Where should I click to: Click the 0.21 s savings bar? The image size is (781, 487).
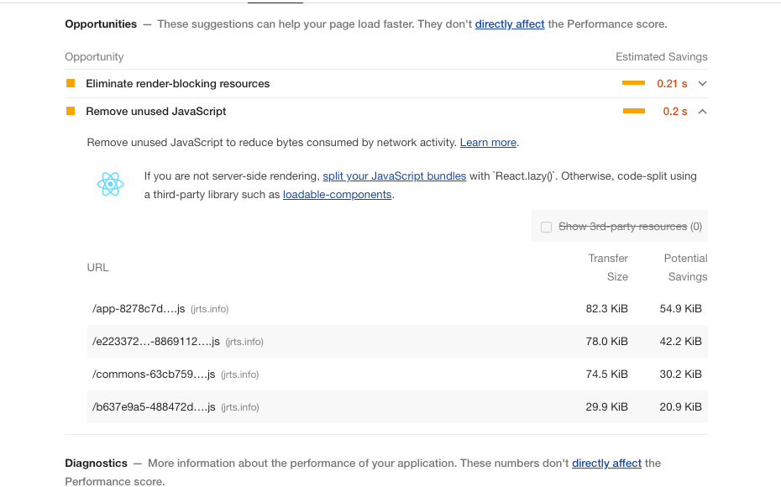pos(633,84)
